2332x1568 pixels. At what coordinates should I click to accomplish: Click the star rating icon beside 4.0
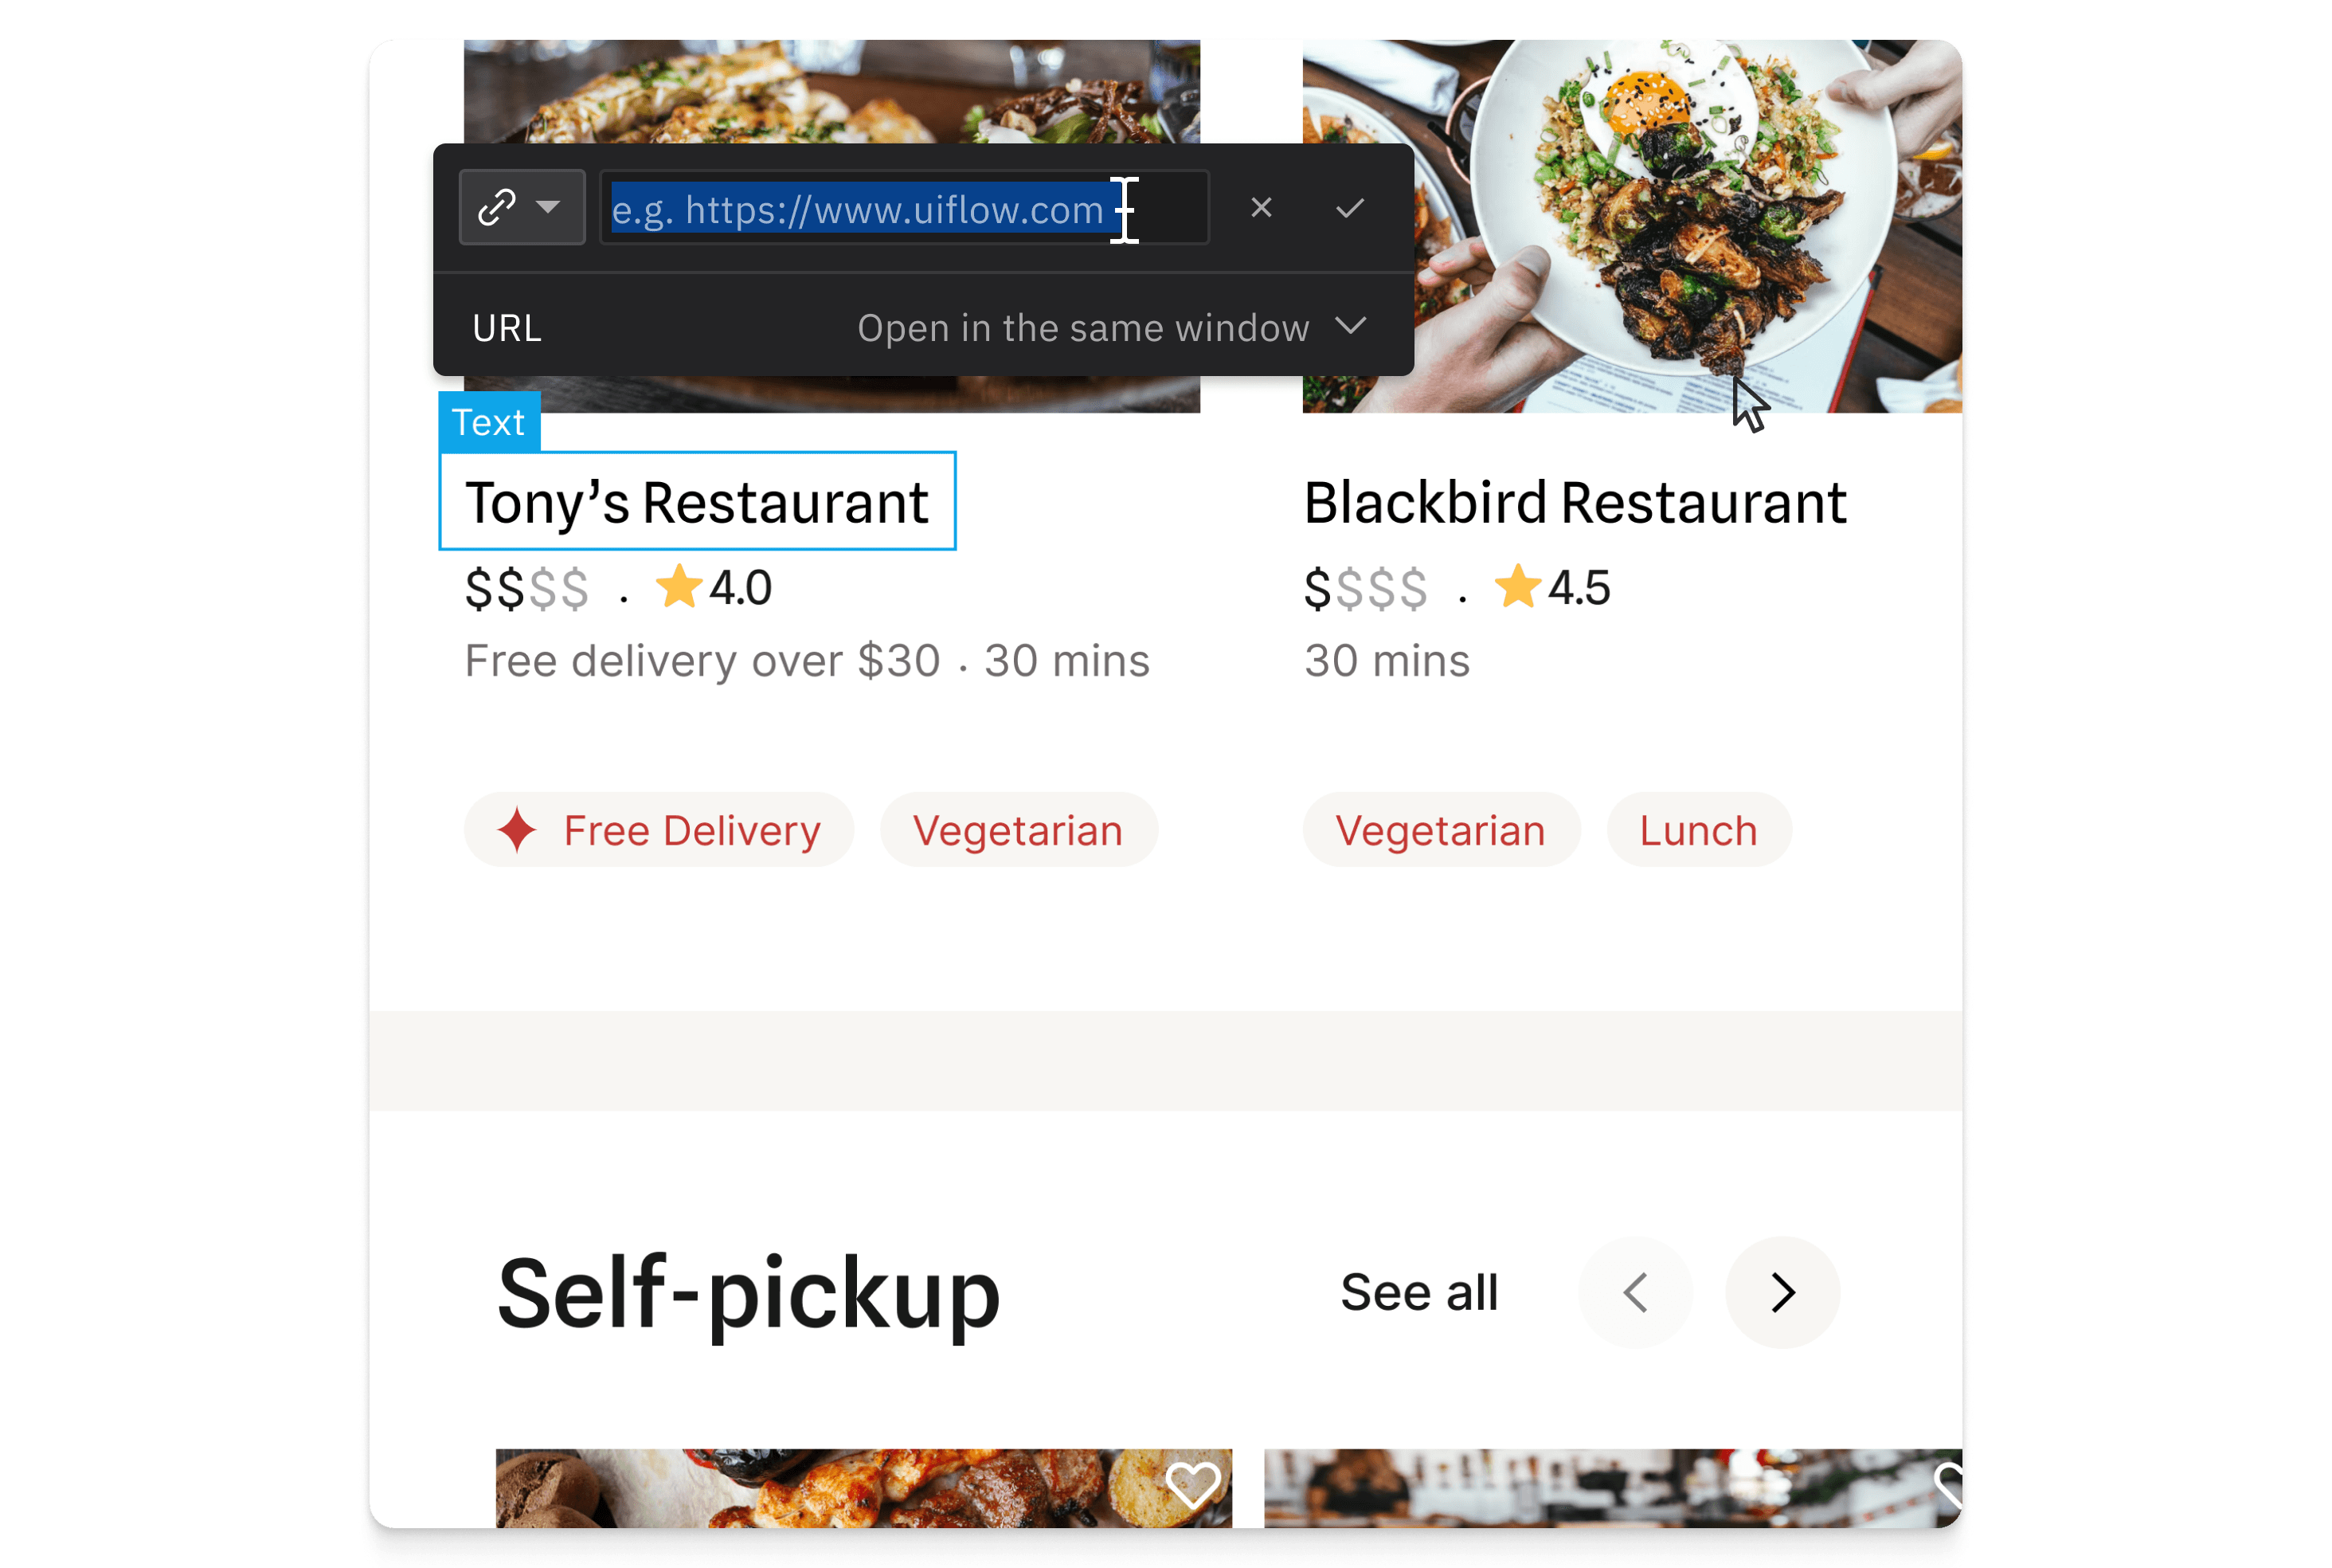click(x=679, y=586)
